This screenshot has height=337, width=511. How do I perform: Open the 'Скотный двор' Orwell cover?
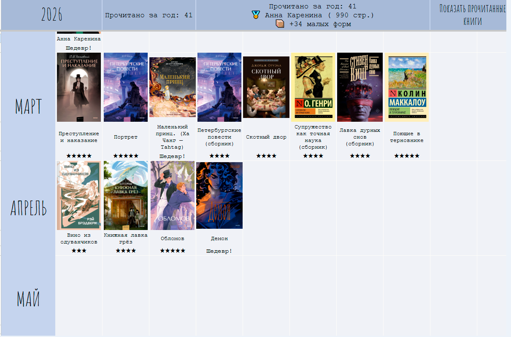[266, 87]
